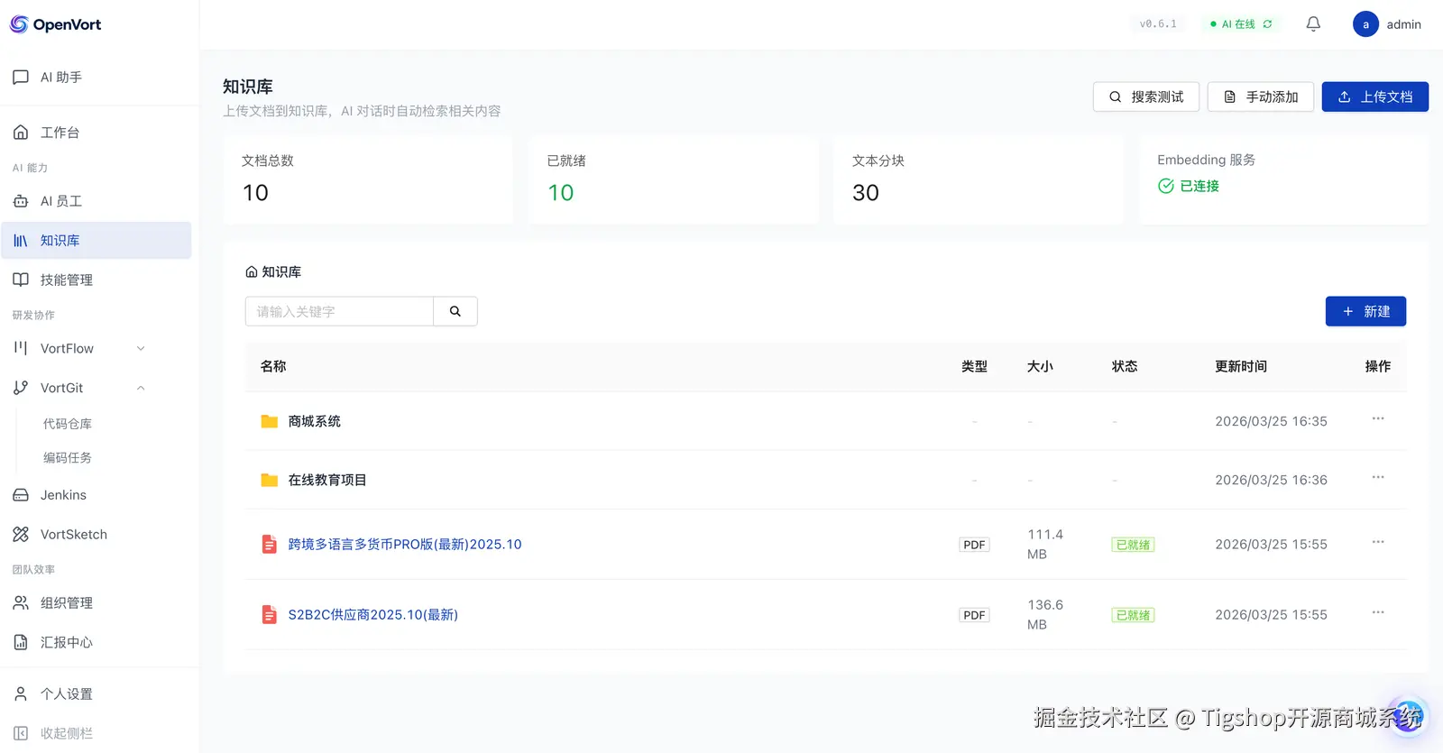Click the v0.6.1 version badge
1443x753 pixels.
tap(1158, 24)
